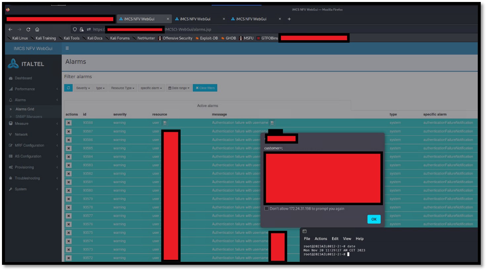
Task: Click the ITALTEL logo
Action: click(26, 64)
